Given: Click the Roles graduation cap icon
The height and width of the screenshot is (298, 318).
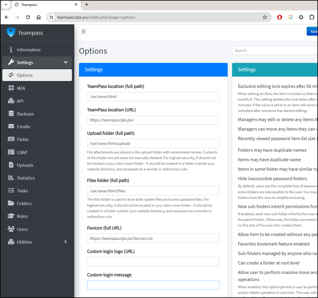Looking at the screenshot, I should [x=11, y=216].
